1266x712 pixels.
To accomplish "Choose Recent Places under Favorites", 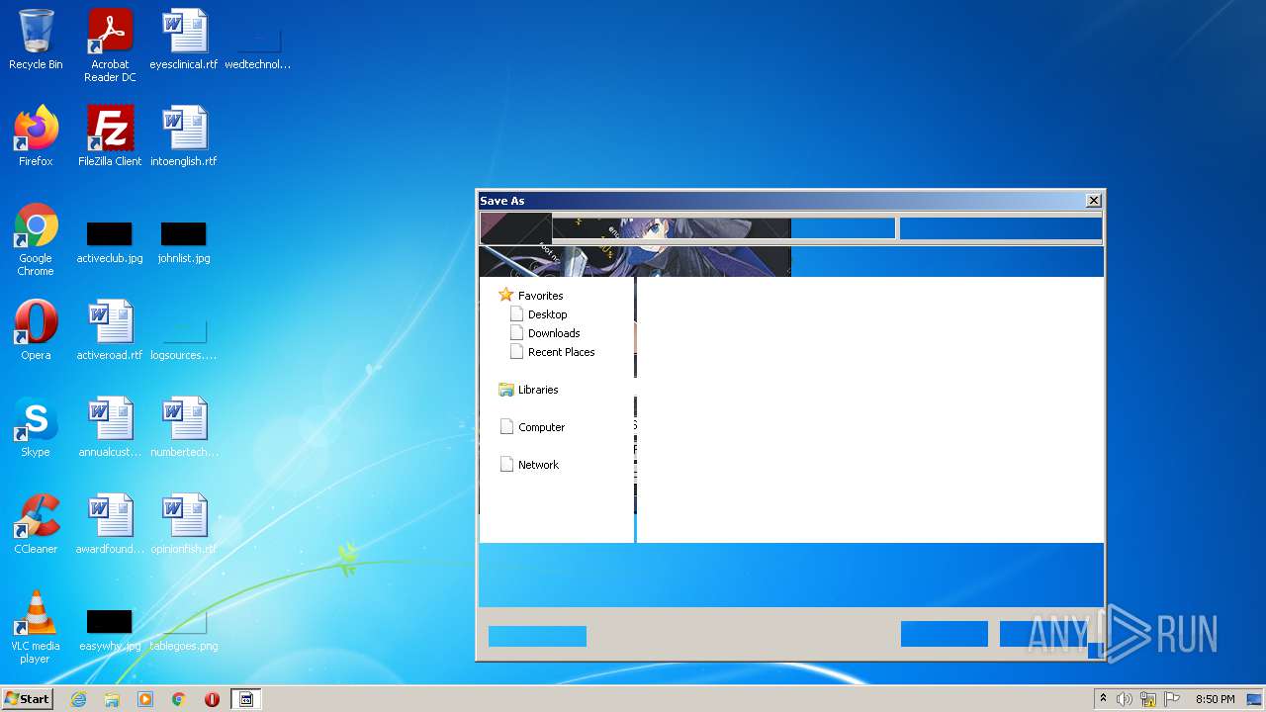I will [552, 352].
